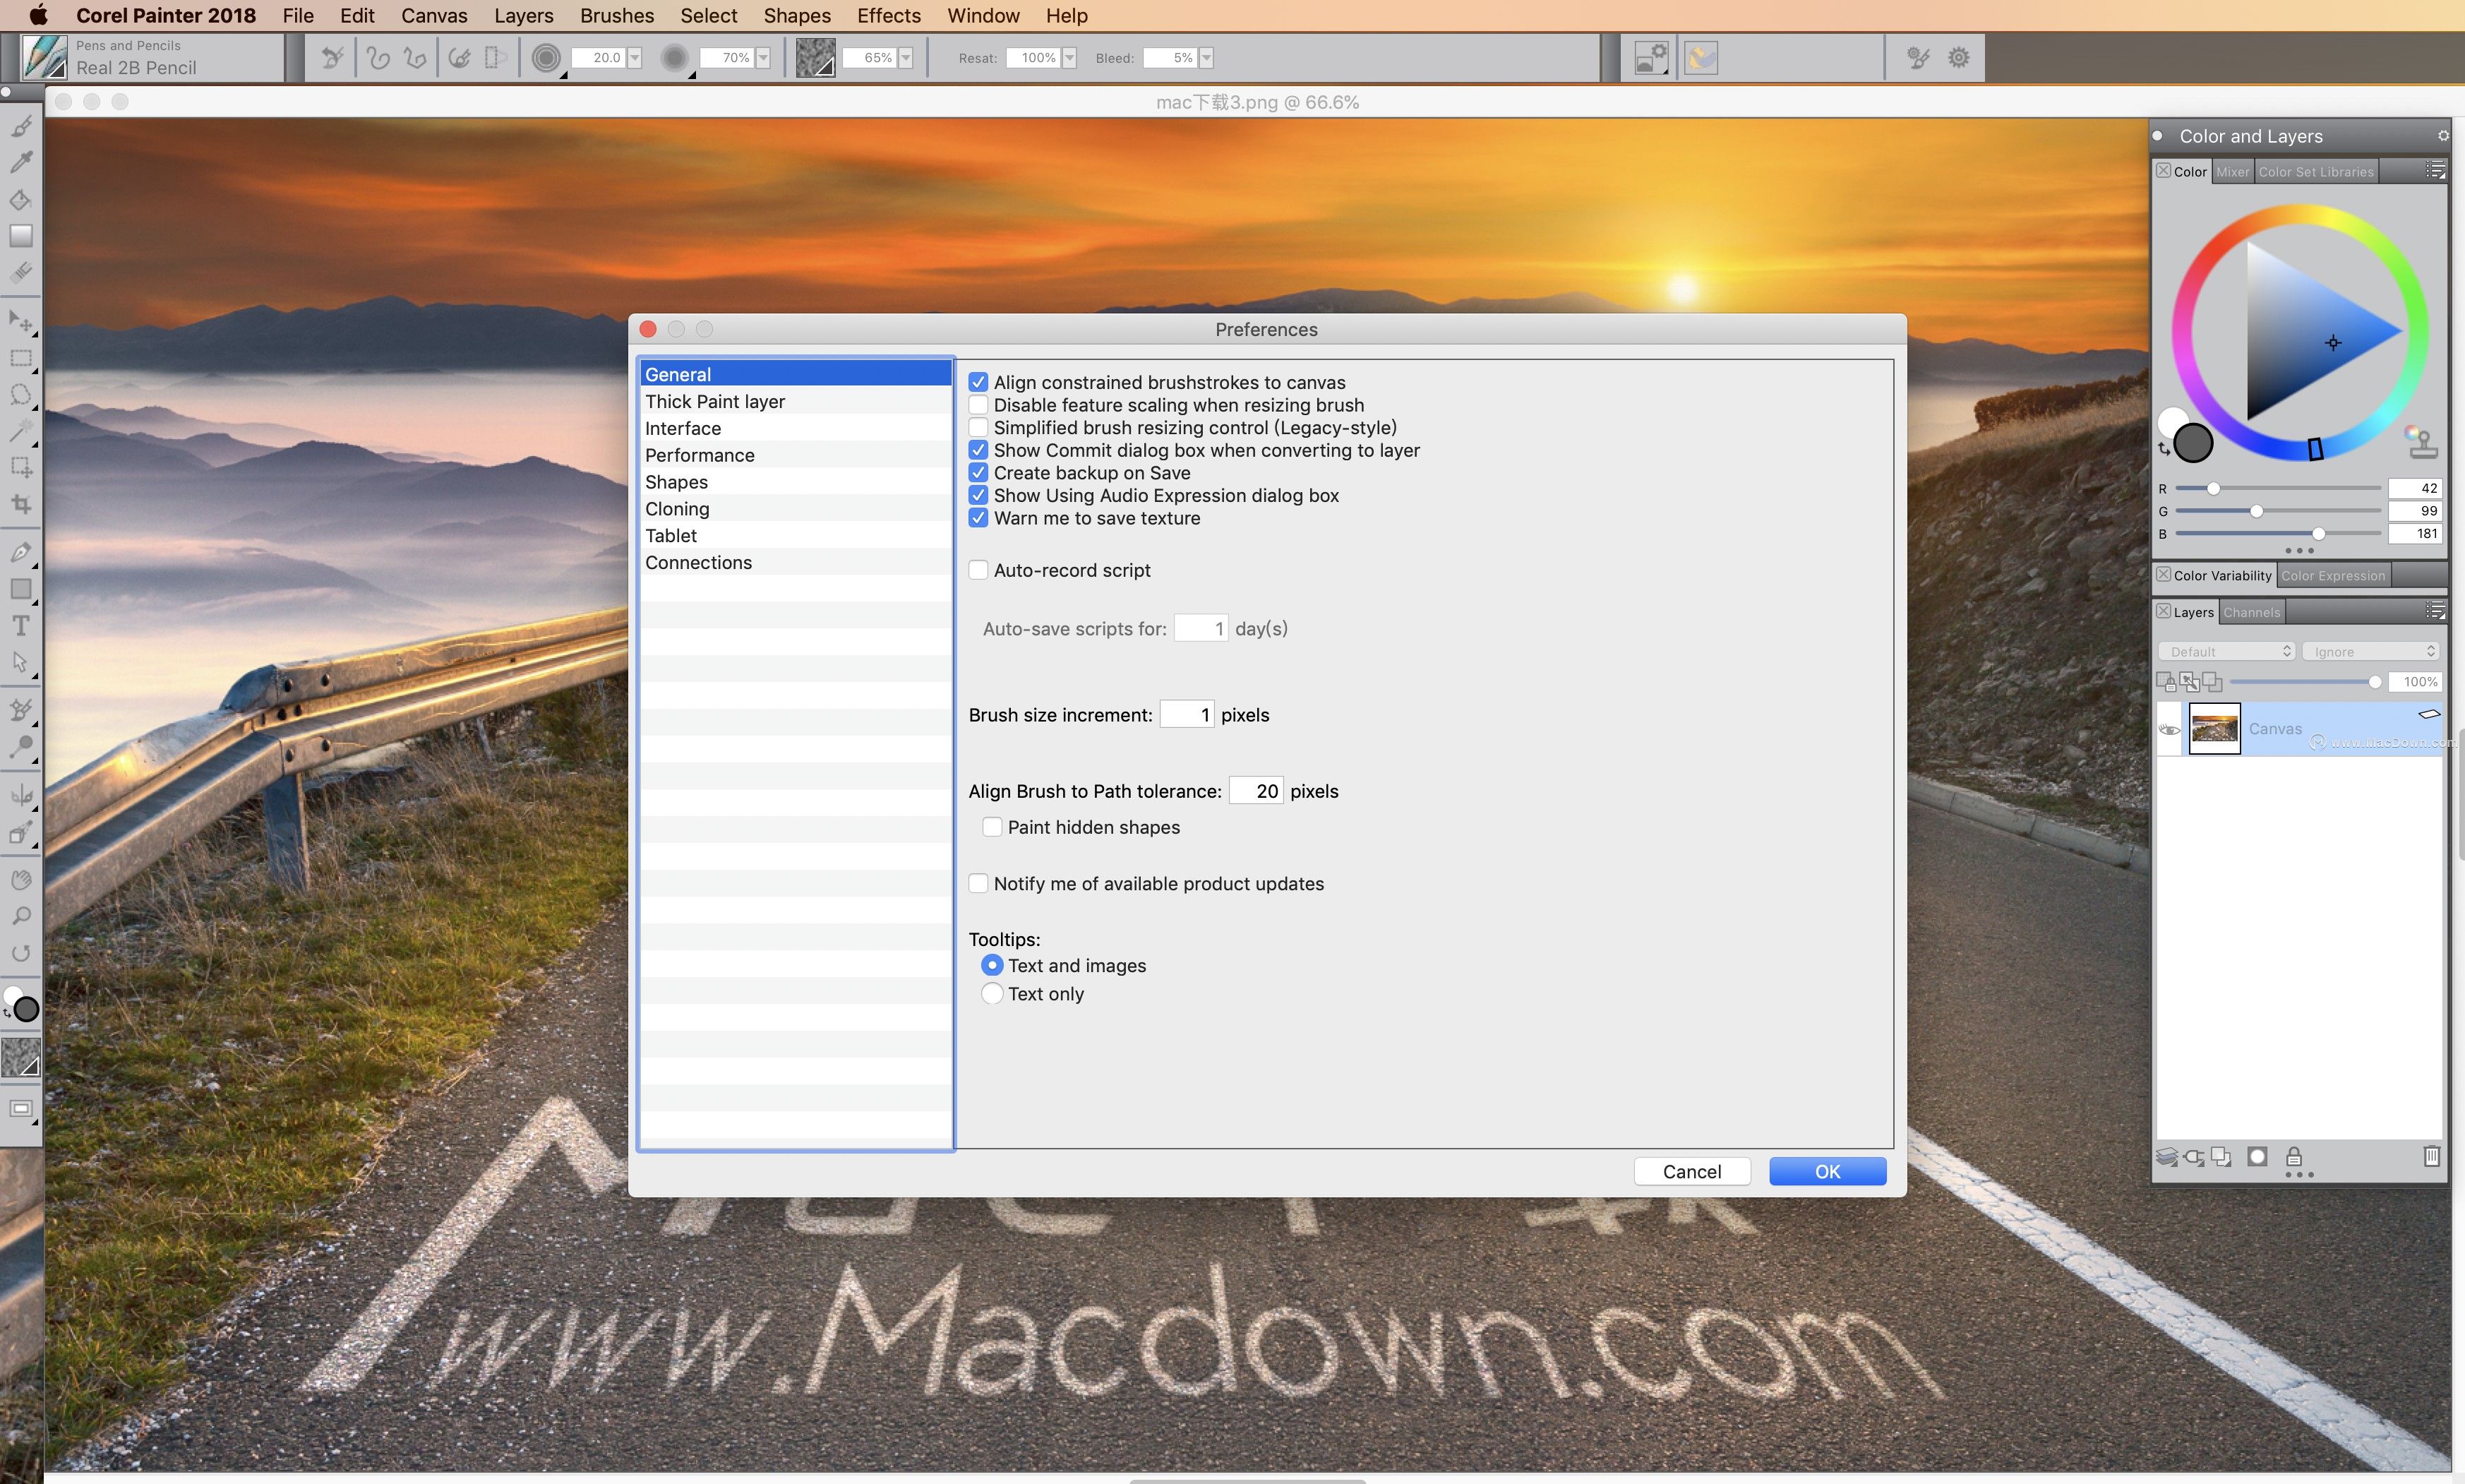Click the Create Layer Mask icon
Screen dimensions: 2465x1484
2257,1157
